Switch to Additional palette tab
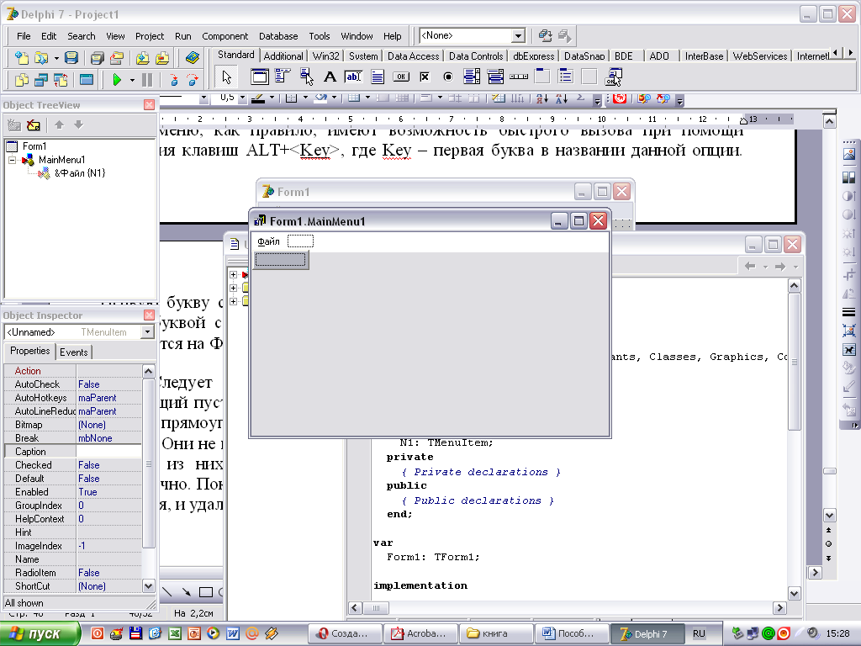Screen dimensions: 861x646 click(x=283, y=56)
